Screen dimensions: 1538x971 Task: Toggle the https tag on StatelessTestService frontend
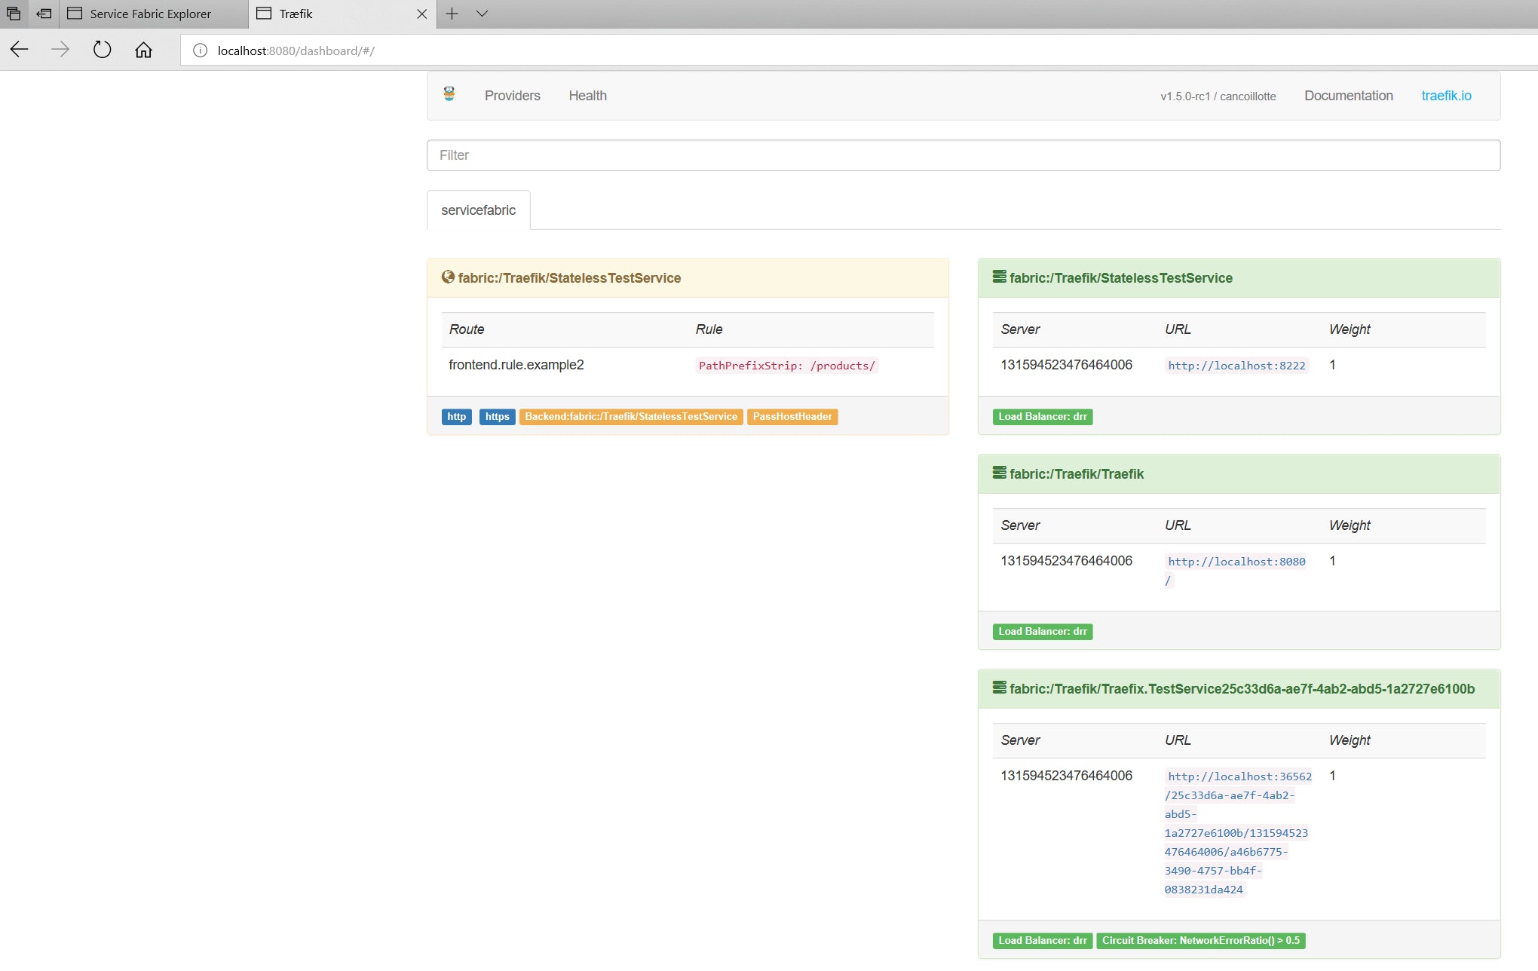pos(497,416)
